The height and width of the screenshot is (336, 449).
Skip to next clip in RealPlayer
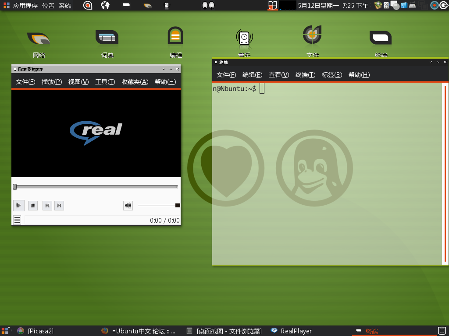(59, 206)
